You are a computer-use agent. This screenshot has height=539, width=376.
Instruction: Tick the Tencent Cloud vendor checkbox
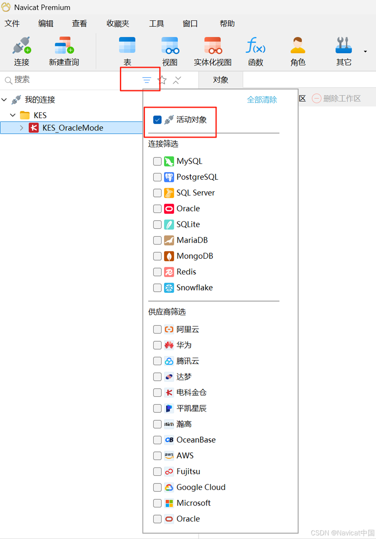[x=157, y=361]
